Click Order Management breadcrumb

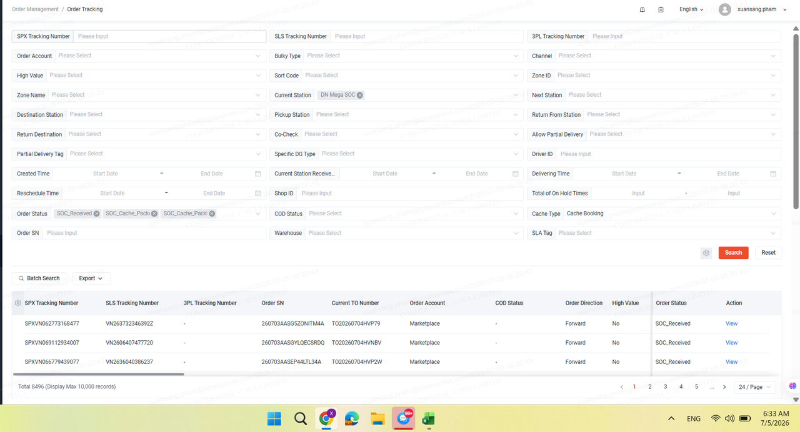tap(35, 9)
